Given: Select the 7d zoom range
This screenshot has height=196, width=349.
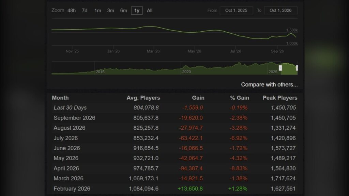Looking at the screenshot, I should pos(85,11).
